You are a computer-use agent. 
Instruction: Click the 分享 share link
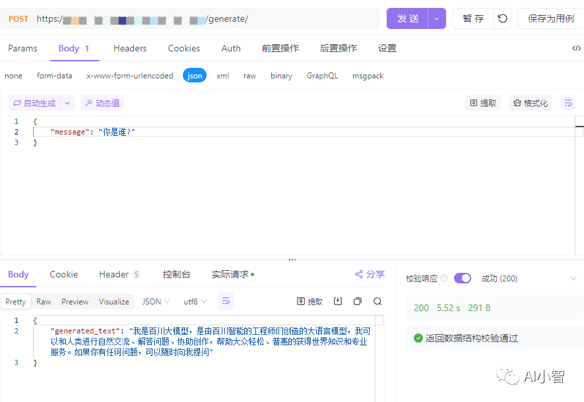coord(370,274)
